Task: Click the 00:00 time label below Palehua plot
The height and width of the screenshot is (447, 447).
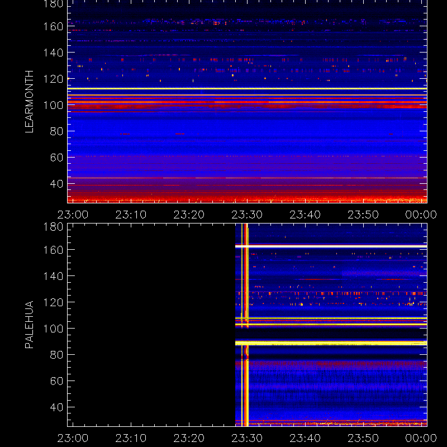Action: [421, 438]
